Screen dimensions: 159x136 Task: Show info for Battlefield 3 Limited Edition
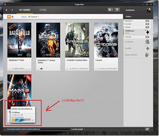click(38, 68)
